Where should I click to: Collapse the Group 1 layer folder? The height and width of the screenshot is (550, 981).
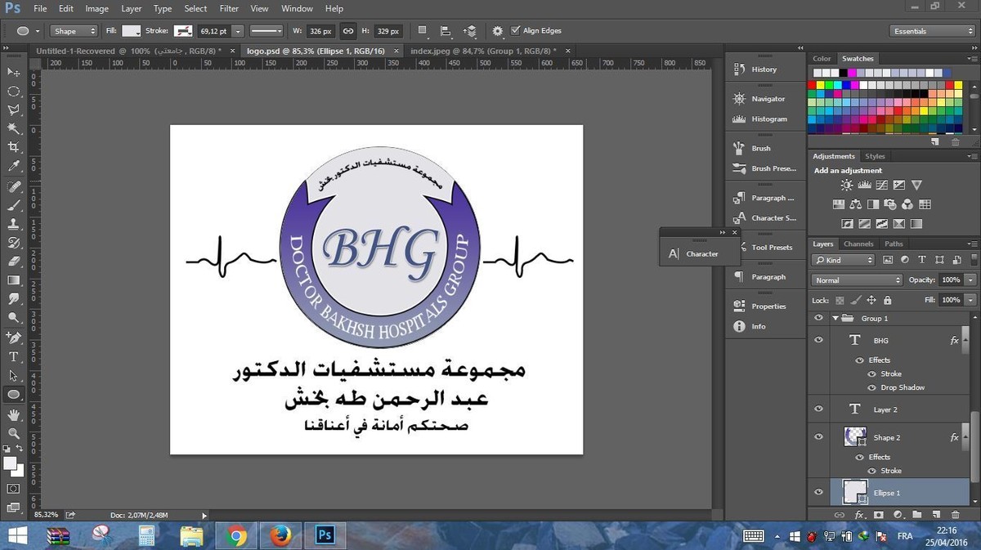835,318
